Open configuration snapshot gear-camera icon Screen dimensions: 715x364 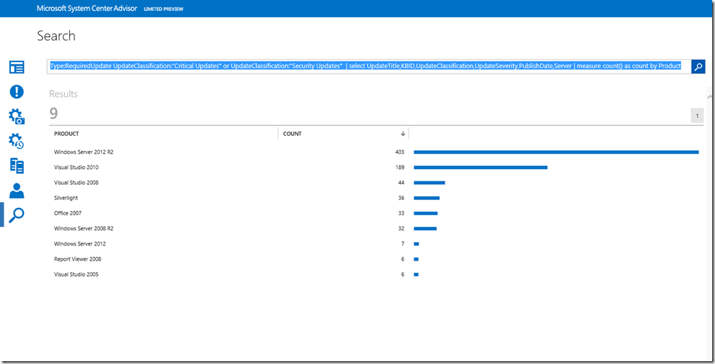tap(16, 116)
